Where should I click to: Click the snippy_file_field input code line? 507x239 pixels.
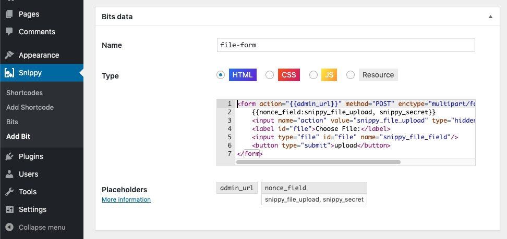point(355,137)
